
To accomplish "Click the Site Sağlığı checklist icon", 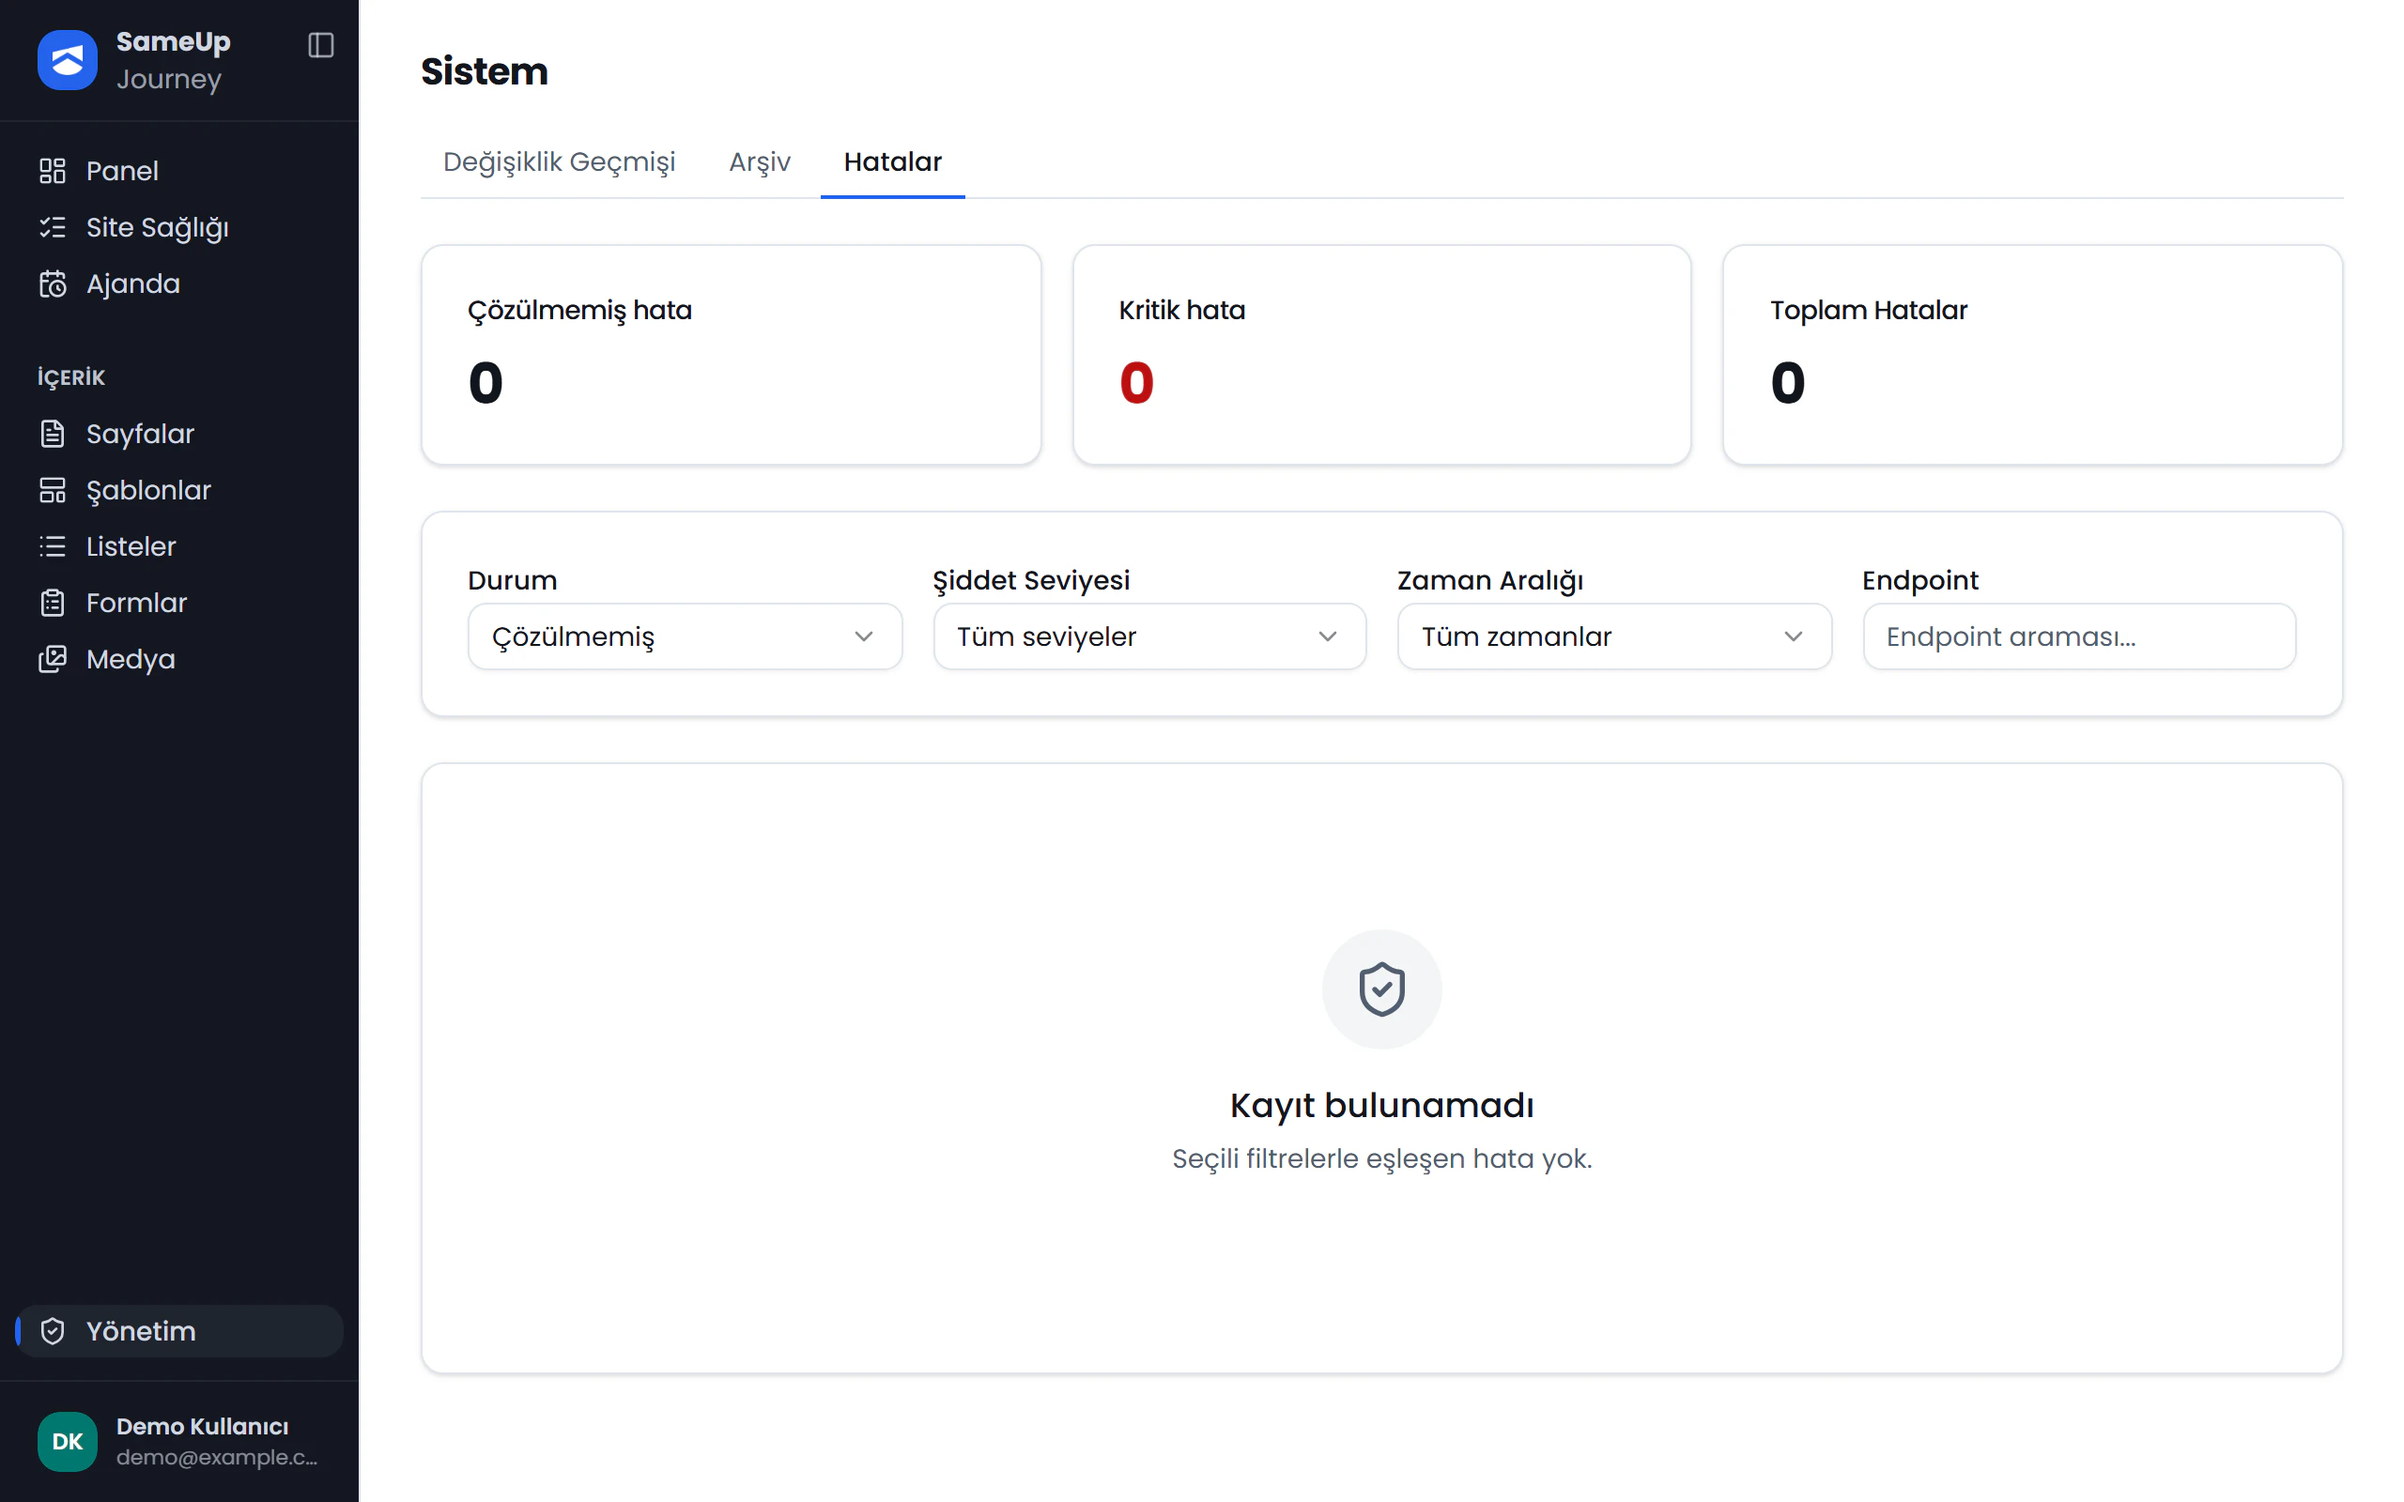I will coord(53,227).
